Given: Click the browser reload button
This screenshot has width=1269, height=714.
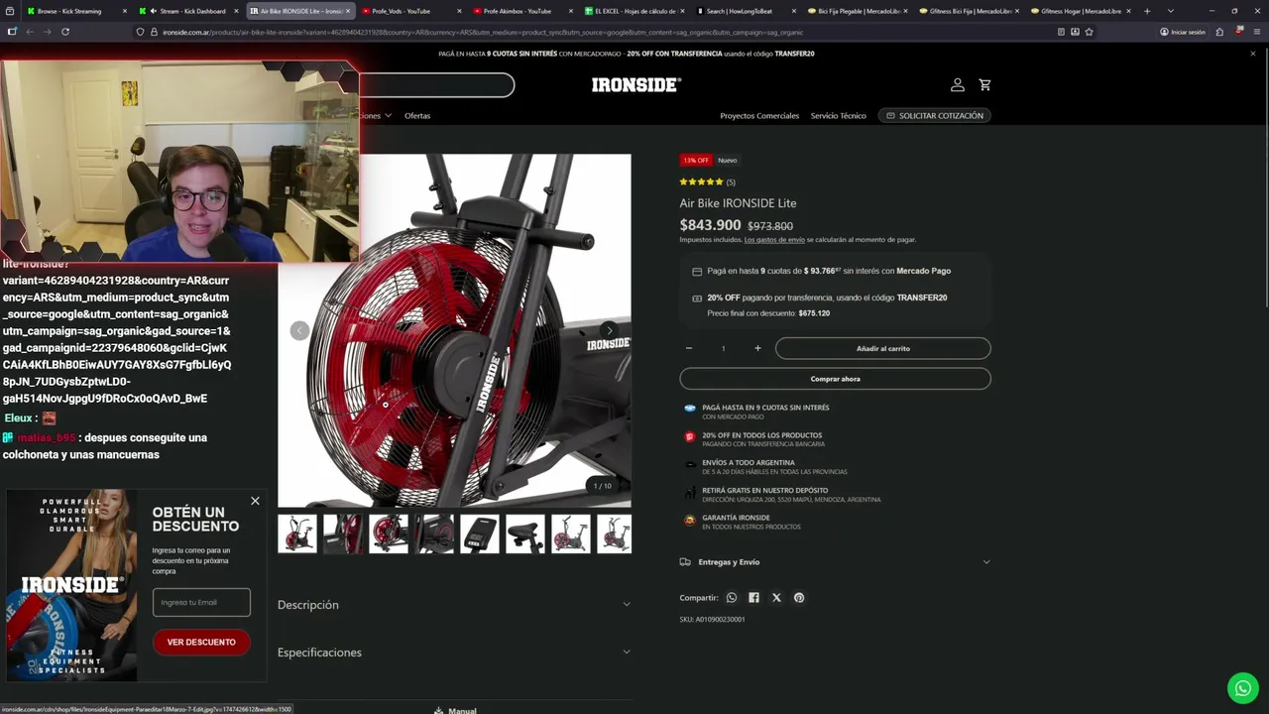Looking at the screenshot, I should pos(65,32).
